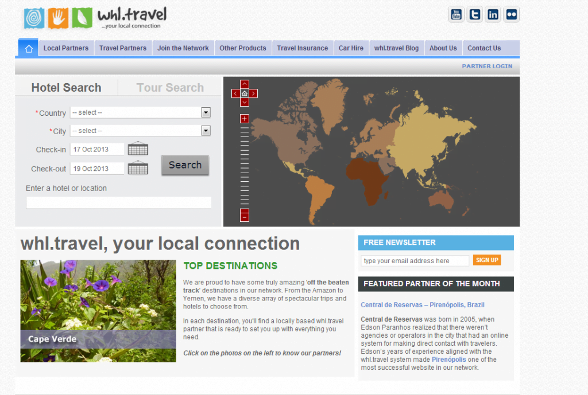Click the SIGN UP newsletter button
Viewport: 588px width, 395px height.
[x=487, y=260]
